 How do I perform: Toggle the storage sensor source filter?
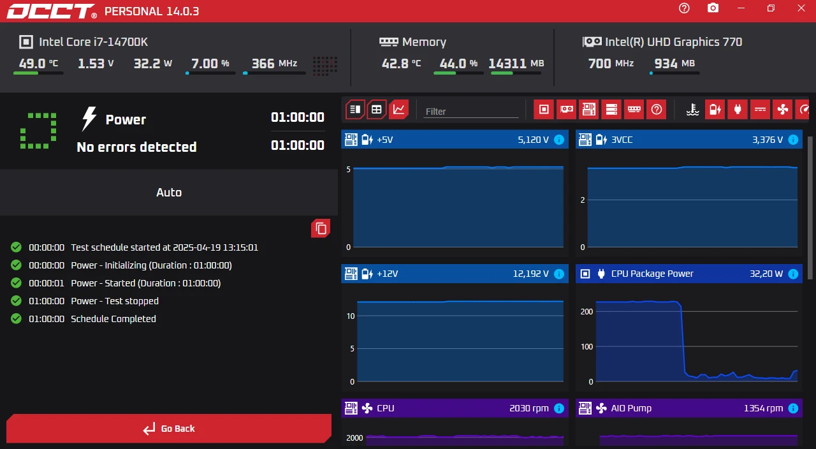tap(611, 110)
